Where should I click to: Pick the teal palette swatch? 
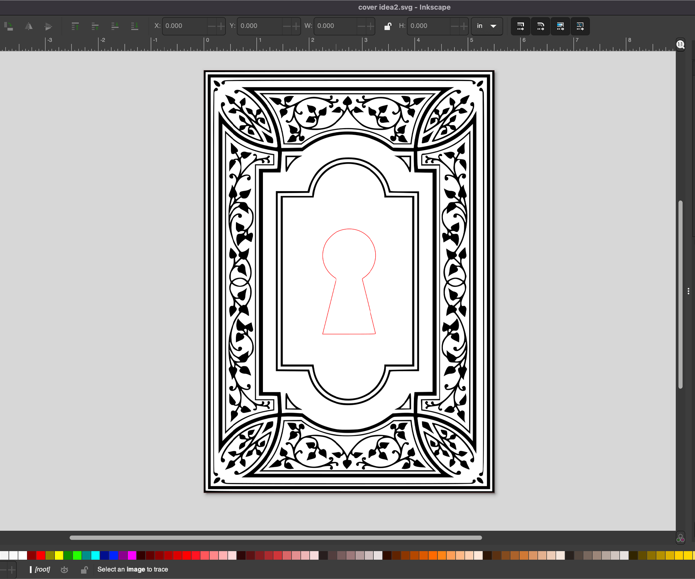(x=86, y=555)
